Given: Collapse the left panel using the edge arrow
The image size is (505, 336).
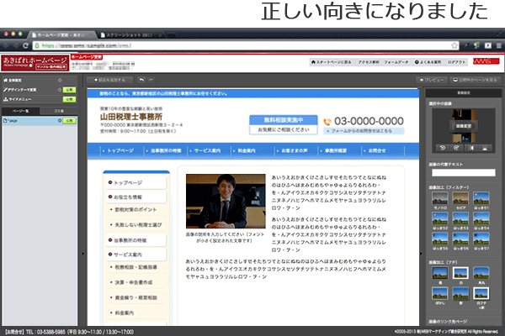Looking at the screenshot, I should (84, 252).
